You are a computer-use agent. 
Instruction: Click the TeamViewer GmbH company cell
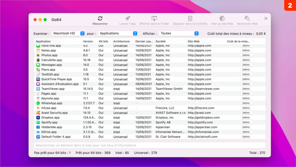tap(169, 89)
